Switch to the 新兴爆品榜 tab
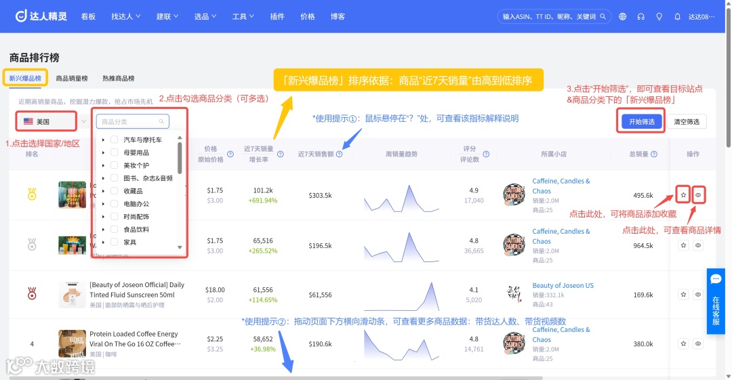 [x=25, y=78]
